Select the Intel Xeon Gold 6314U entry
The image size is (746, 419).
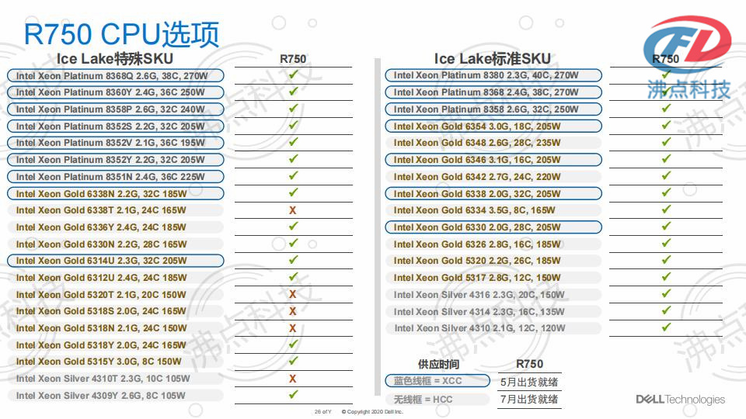coord(115,261)
